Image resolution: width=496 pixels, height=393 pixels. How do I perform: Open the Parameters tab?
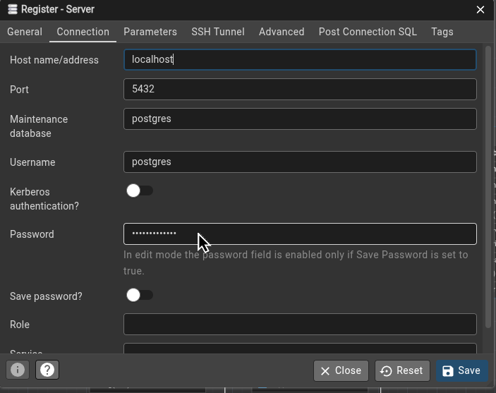(x=150, y=32)
